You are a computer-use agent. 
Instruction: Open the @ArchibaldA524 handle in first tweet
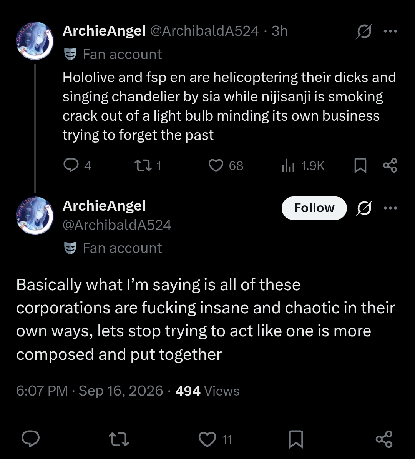204,31
